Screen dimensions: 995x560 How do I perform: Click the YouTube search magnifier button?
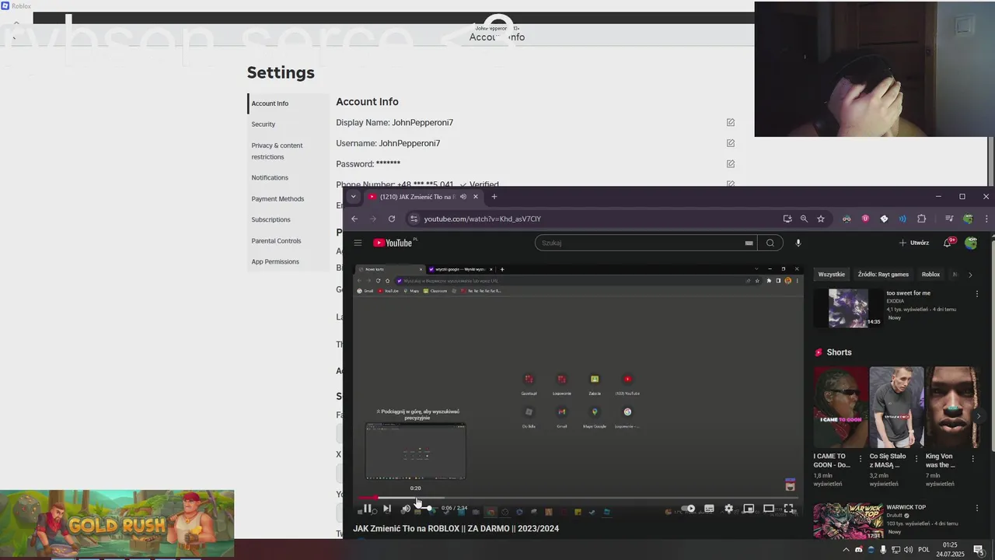(x=770, y=243)
